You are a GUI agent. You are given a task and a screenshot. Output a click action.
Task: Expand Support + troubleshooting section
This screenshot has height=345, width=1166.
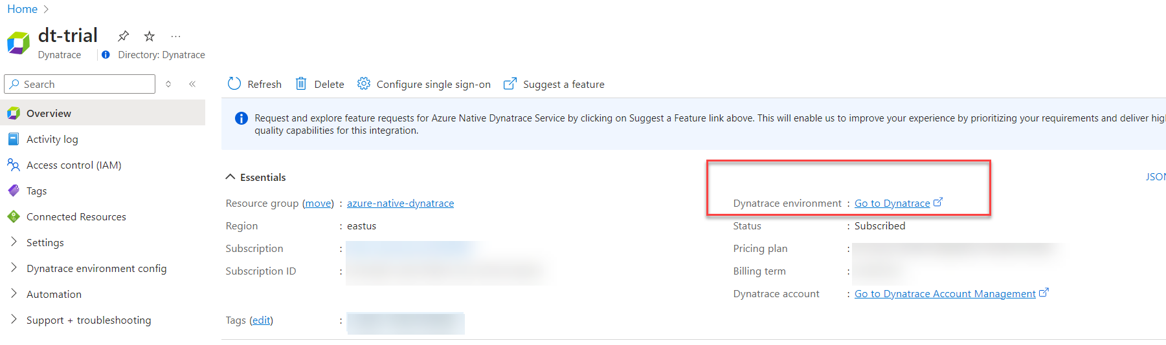14,319
